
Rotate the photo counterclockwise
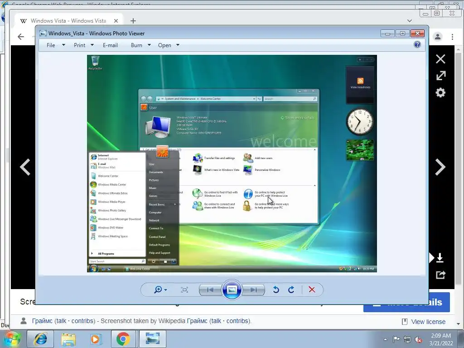pos(276,290)
